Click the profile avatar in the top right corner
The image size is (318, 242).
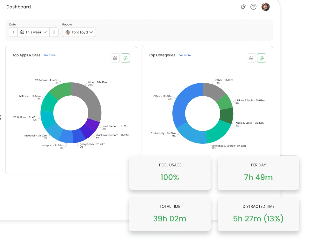265,7
